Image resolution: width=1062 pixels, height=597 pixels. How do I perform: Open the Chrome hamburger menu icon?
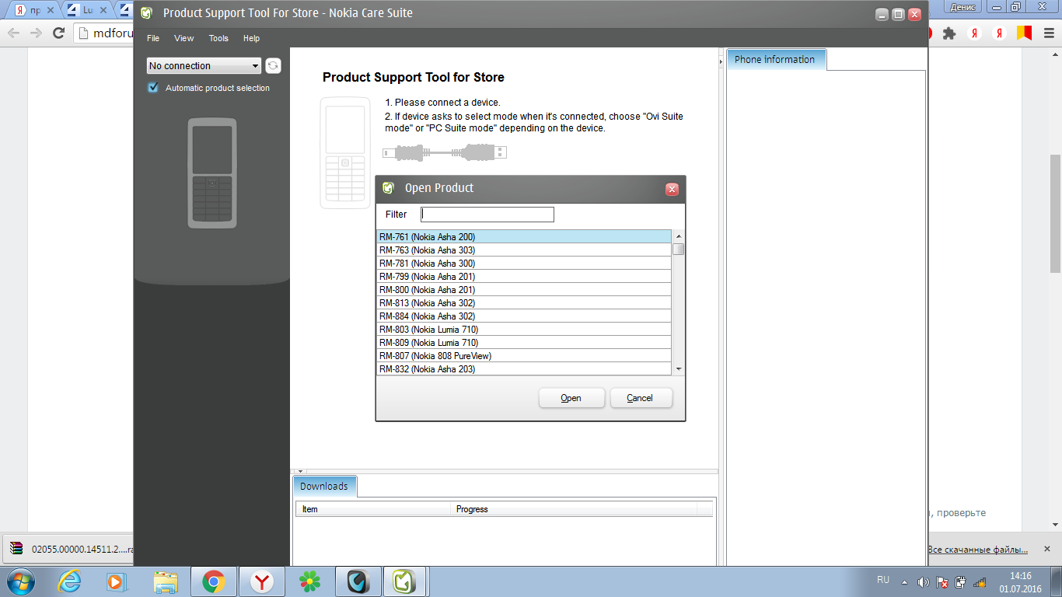pos(1048,33)
